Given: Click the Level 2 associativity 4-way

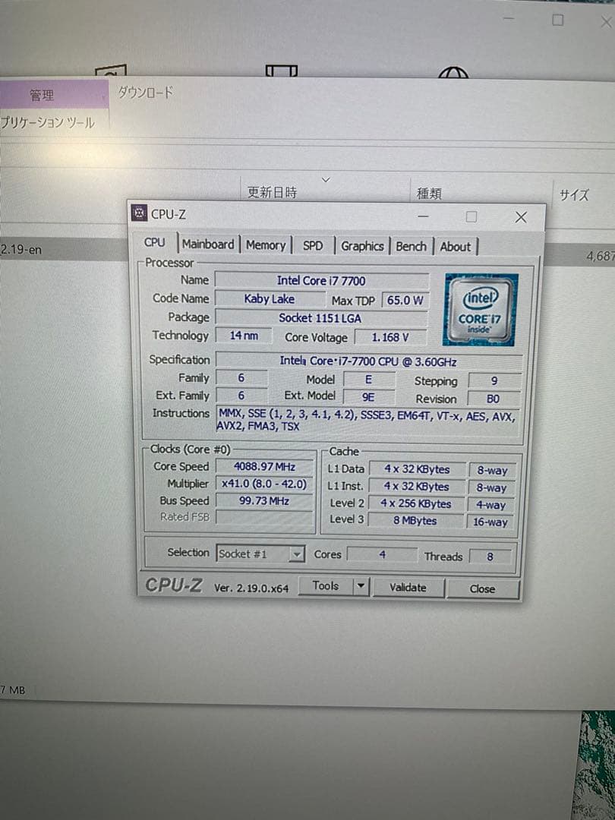Looking at the screenshot, I should coord(491,505).
